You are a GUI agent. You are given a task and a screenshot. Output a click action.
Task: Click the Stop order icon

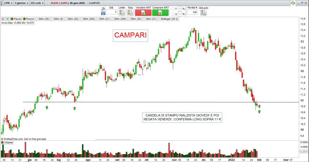[130, 13]
